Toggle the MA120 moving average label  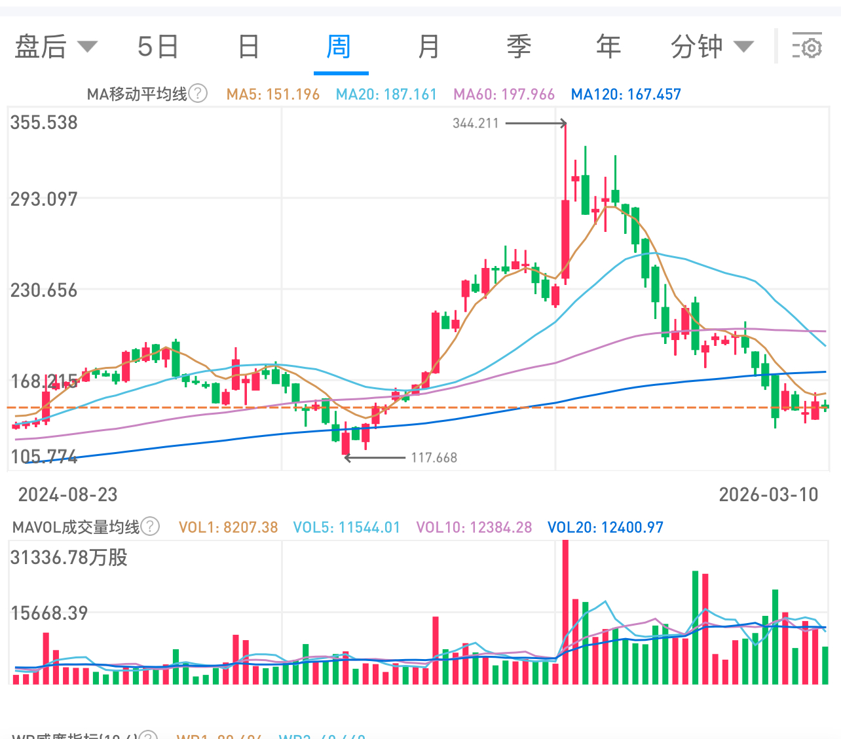pos(626,94)
